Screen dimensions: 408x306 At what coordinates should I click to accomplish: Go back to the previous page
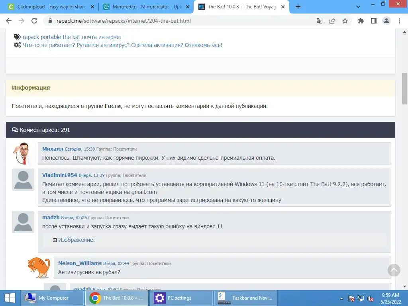tap(9, 21)
